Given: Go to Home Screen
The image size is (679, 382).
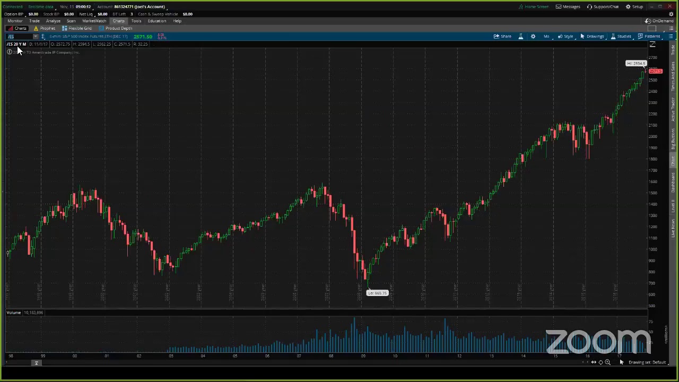Looking at the screenshot, I should (534, 6).
